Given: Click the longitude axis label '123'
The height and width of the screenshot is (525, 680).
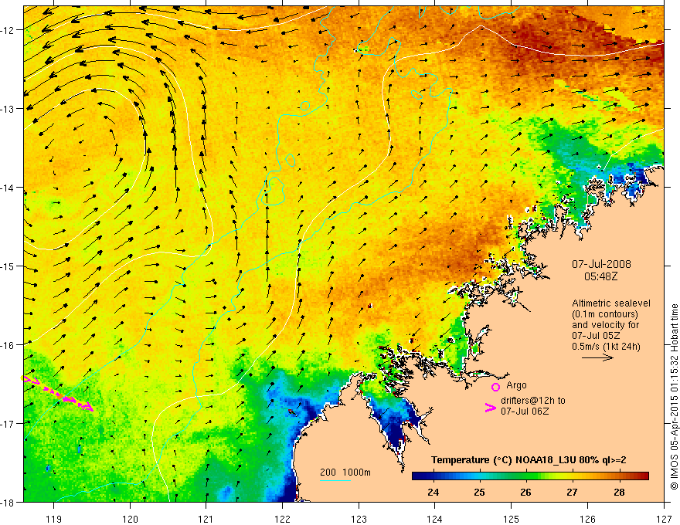Looking at the screenshot, I should click(x=359, y=519).
